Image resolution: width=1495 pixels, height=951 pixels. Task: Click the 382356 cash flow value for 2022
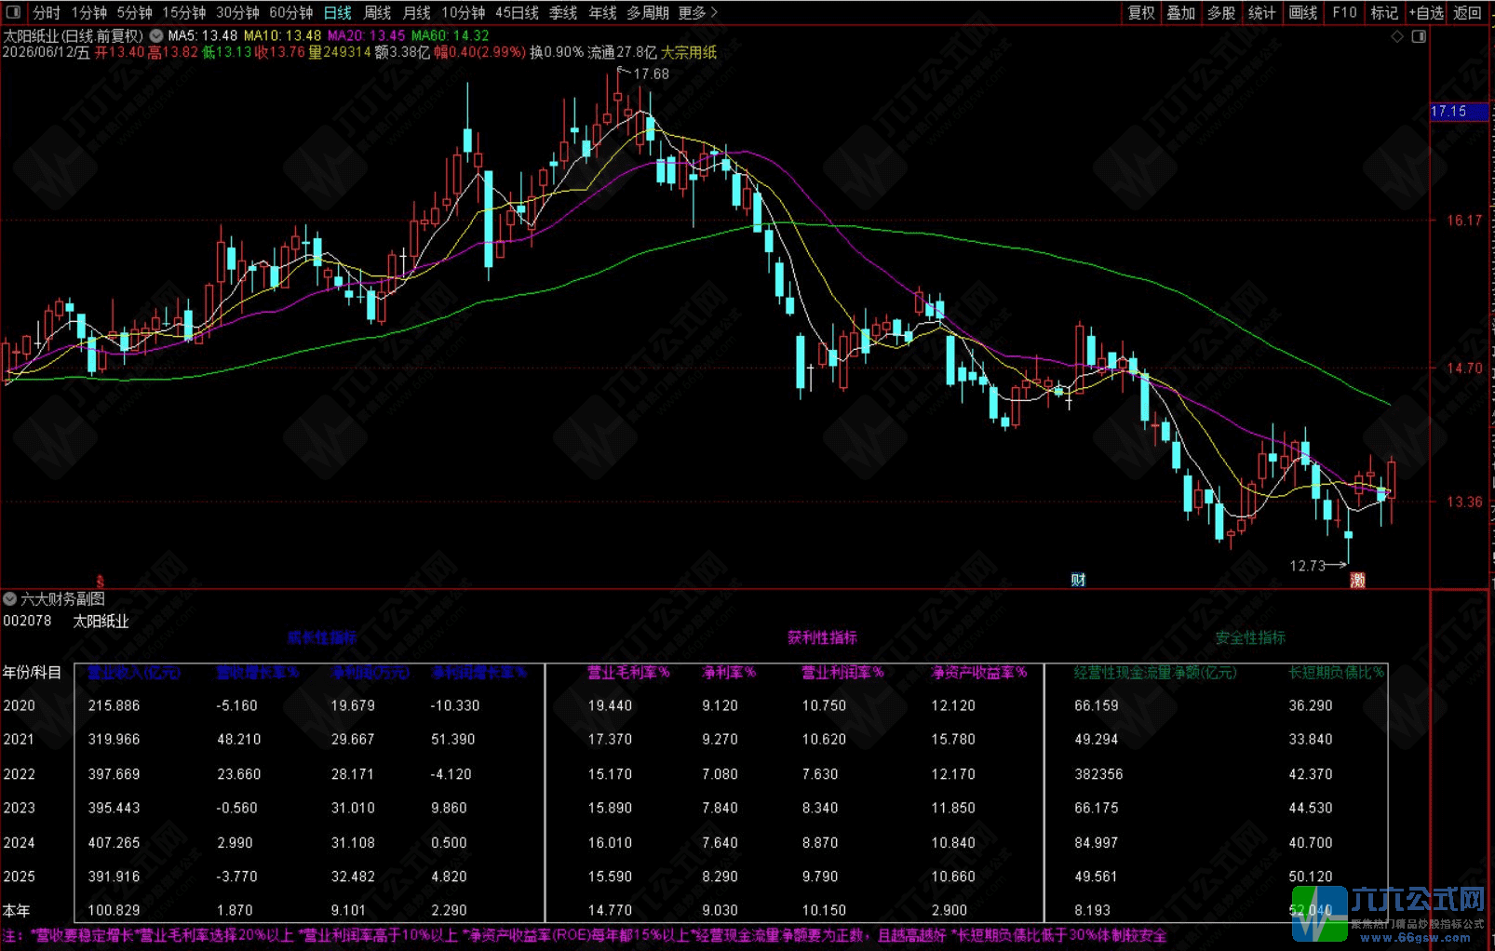point(1098,774)
